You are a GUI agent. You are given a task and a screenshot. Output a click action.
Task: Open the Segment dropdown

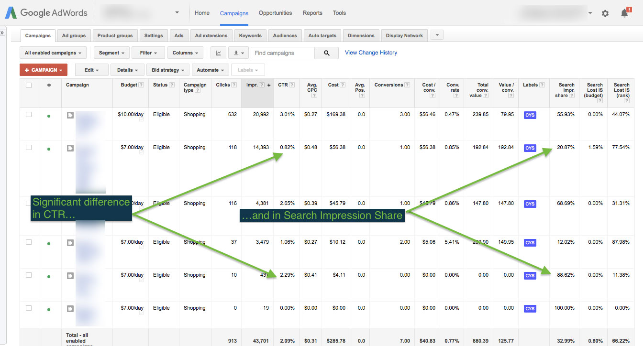tap(112, 53)
